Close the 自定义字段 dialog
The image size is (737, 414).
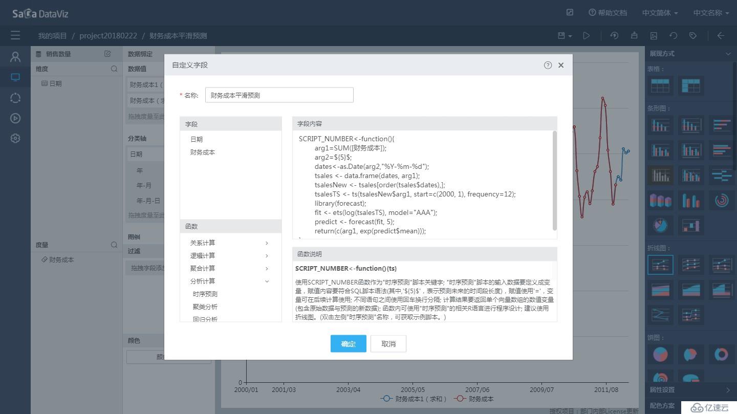point(561,65)
